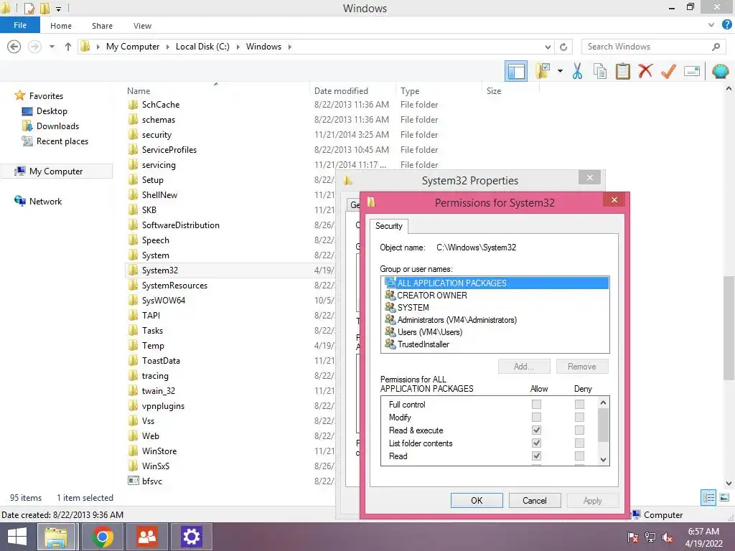735x551 pixels.
Task: Sort the file list by Name column
Action: point(139,91)
